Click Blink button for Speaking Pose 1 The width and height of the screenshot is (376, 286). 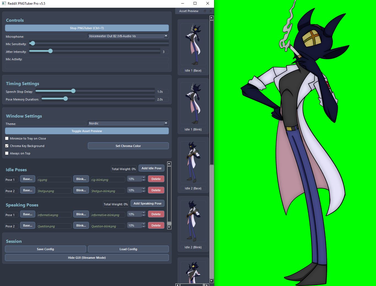click(x=81, y=214)
